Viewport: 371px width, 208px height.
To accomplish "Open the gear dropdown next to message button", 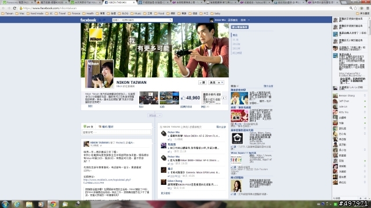I will point(220,83).
